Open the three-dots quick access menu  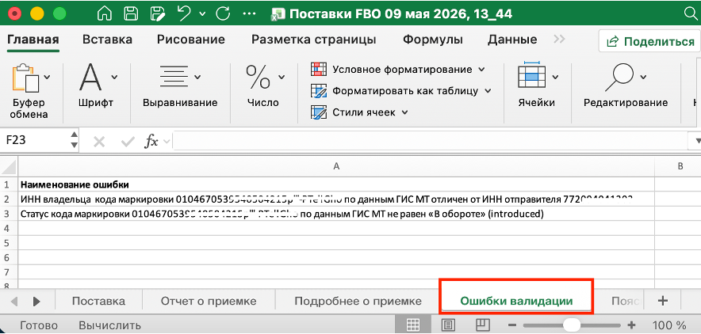coord(249,13)
